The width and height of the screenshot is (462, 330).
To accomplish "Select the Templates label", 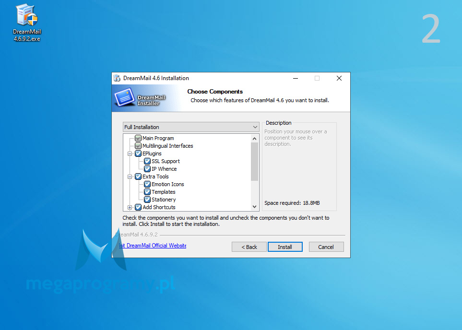I will click(164, 192).
